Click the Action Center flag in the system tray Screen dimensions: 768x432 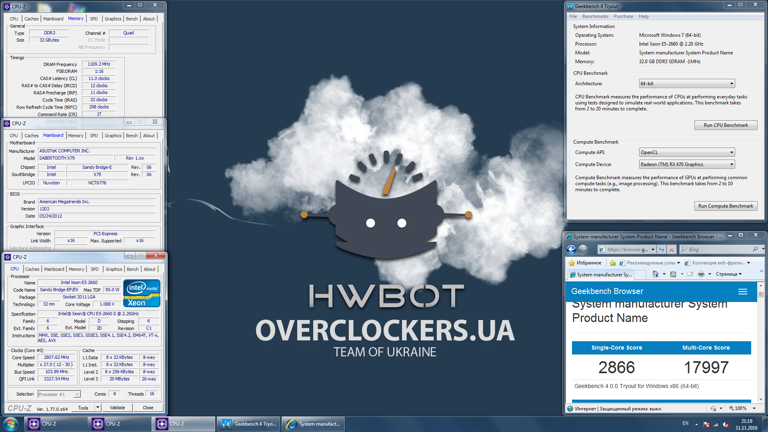tap(706, 424)
